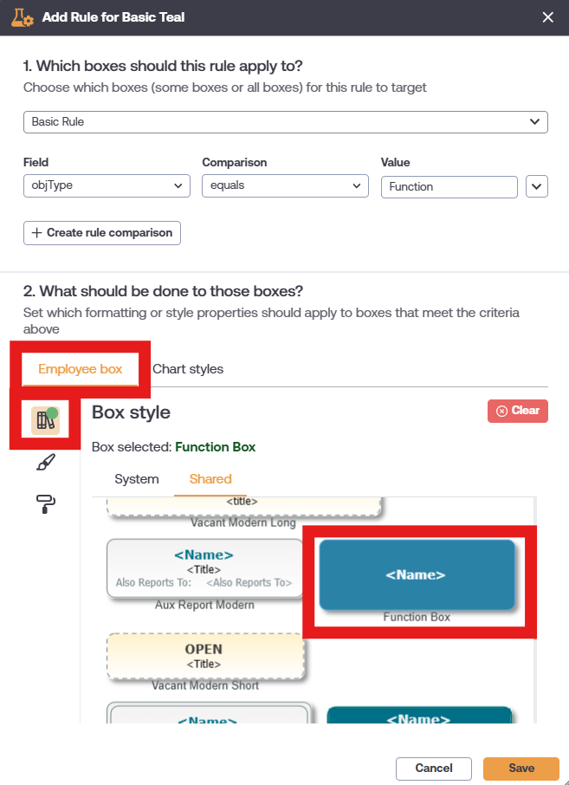This screenshot has height=785, width=569.
Task: Save the rule
Action: [x=521, y=768]
